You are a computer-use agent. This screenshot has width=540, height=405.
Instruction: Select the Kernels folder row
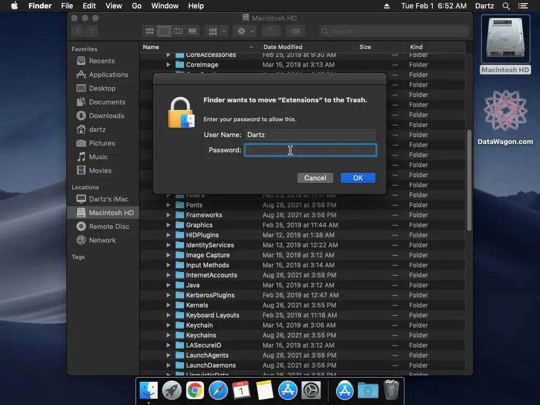pos(302,305)
